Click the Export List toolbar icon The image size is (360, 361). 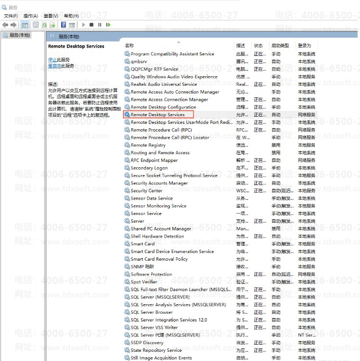click(52, 25)
